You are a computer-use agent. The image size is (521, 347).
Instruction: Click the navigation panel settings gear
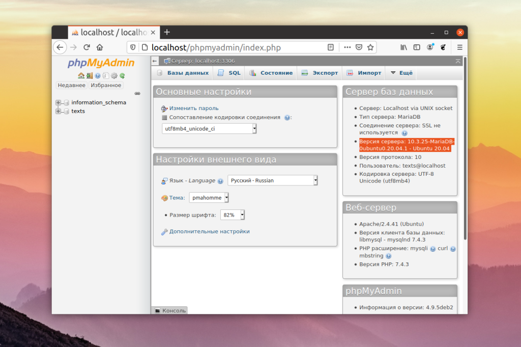[114, 75]
